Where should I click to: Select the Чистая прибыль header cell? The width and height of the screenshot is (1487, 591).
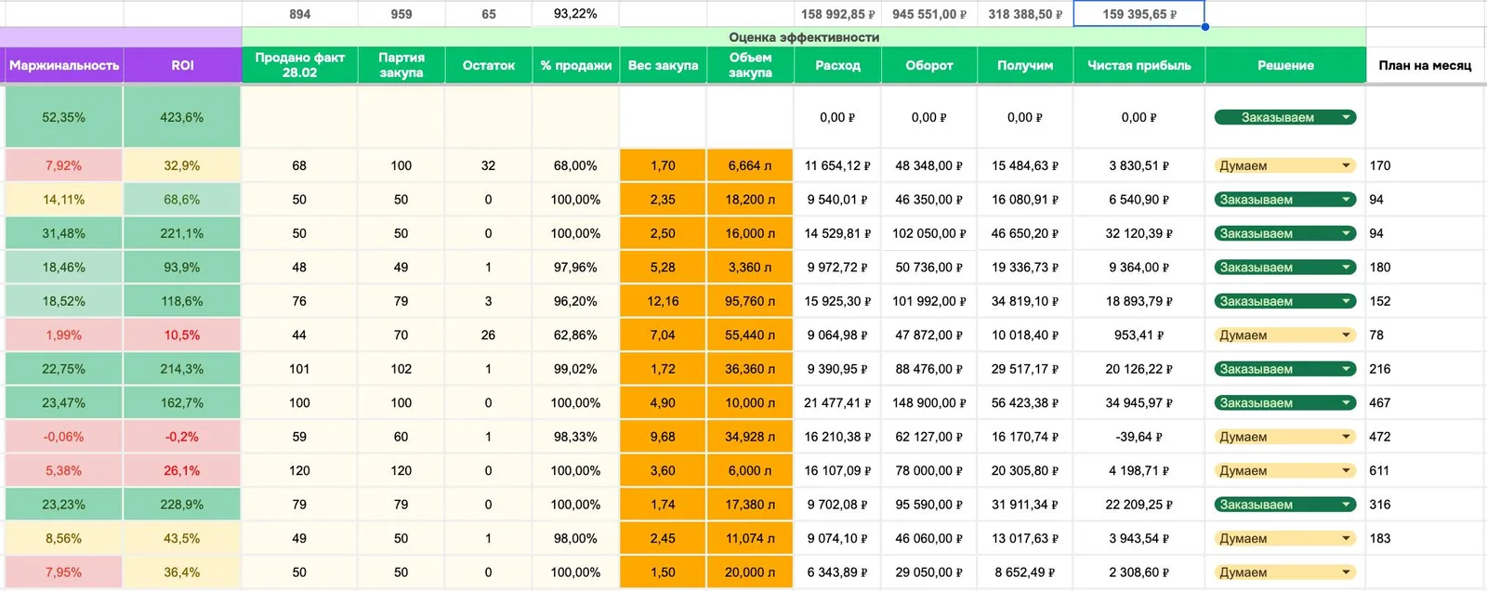click(x=1139, y=65)
